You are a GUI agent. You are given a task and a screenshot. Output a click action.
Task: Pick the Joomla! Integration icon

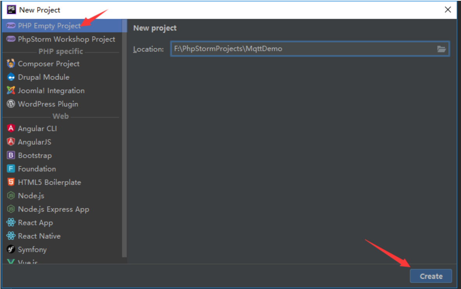pos(11,91)
